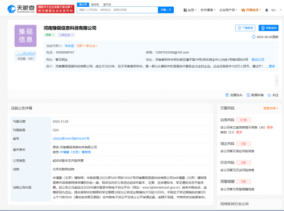The width and height of the screenshot is (284, 211).
Task: Expand the 企业级产品 dropdown
Action: (x=228, y=10)
